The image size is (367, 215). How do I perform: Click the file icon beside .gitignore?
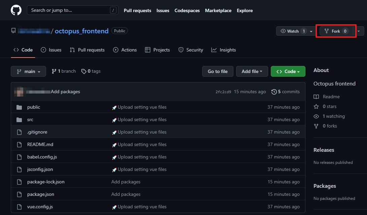point(20,132)
